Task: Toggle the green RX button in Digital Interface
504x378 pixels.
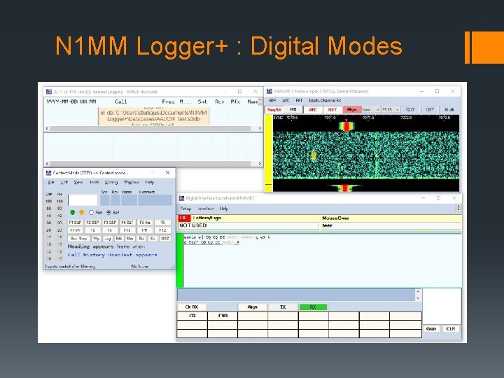Action: [313, 307]
